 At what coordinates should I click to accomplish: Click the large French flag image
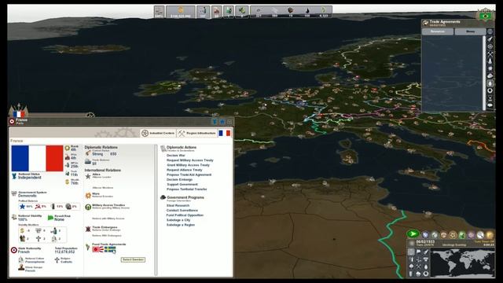point(37,158)
